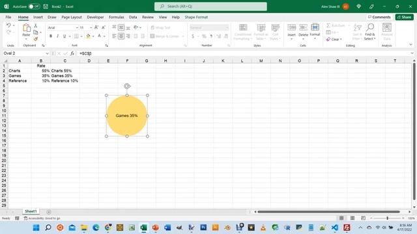Click the Search (Alt+Q) box
This screenshot has width=417, height=234.
[210, 6]
